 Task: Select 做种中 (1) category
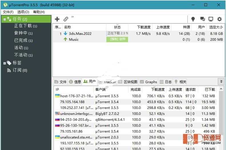23,33
